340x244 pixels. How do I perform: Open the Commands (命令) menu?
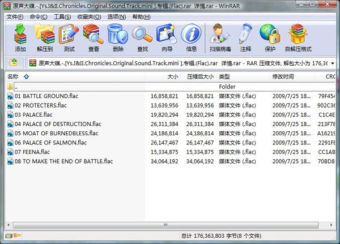coord(39,17)
